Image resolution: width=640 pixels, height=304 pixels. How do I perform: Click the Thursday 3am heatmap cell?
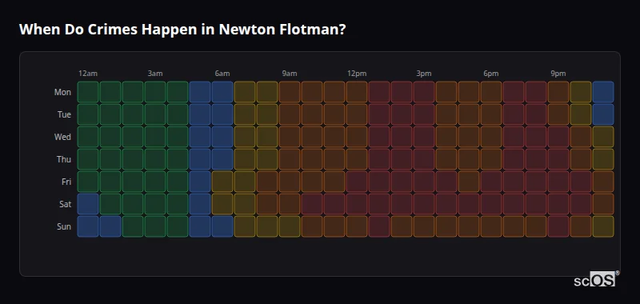point(155,159)
